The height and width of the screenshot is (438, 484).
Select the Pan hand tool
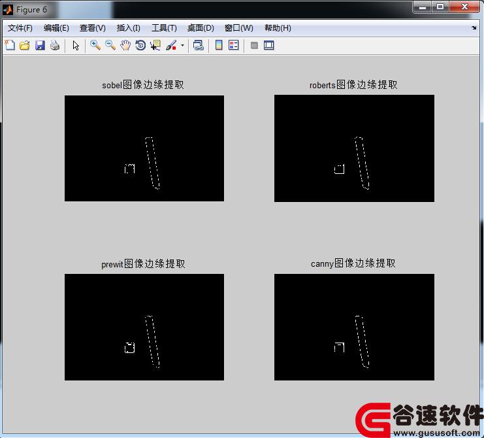pos(125,45)
